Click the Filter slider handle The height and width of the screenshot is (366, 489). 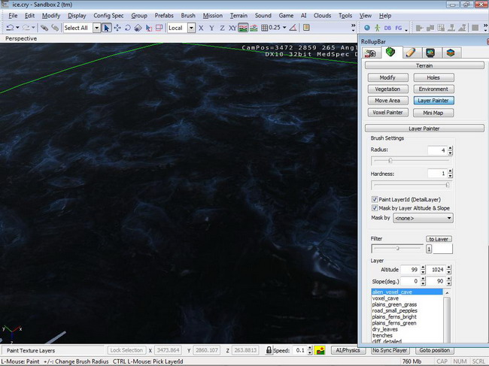click(x=398, y=248)
